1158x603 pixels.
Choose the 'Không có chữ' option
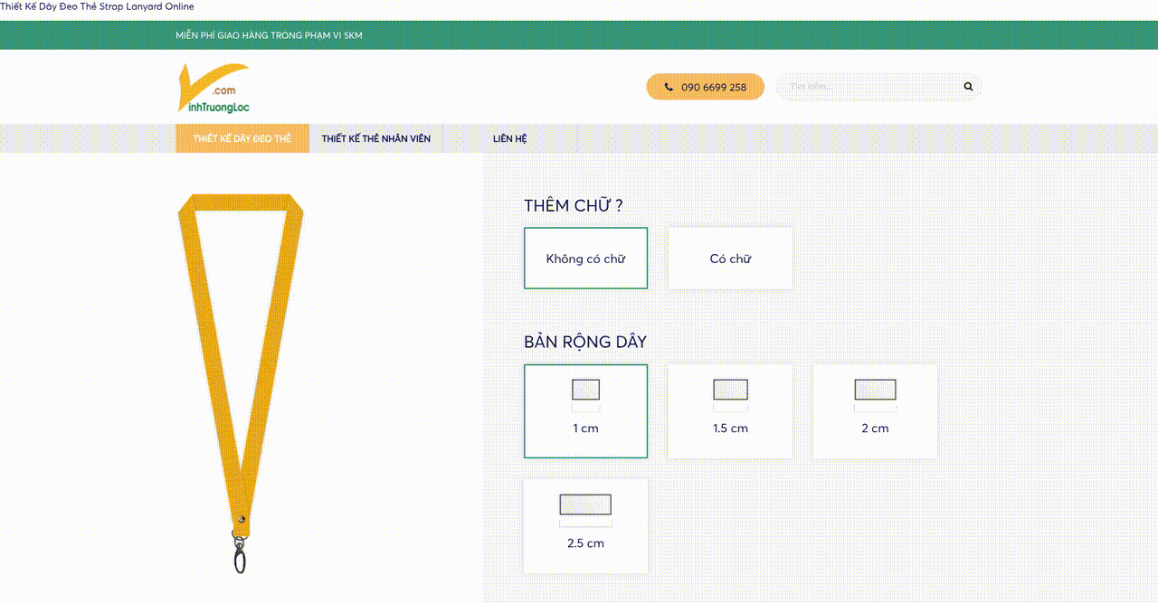pyautogui.click(x=585, y=259)
